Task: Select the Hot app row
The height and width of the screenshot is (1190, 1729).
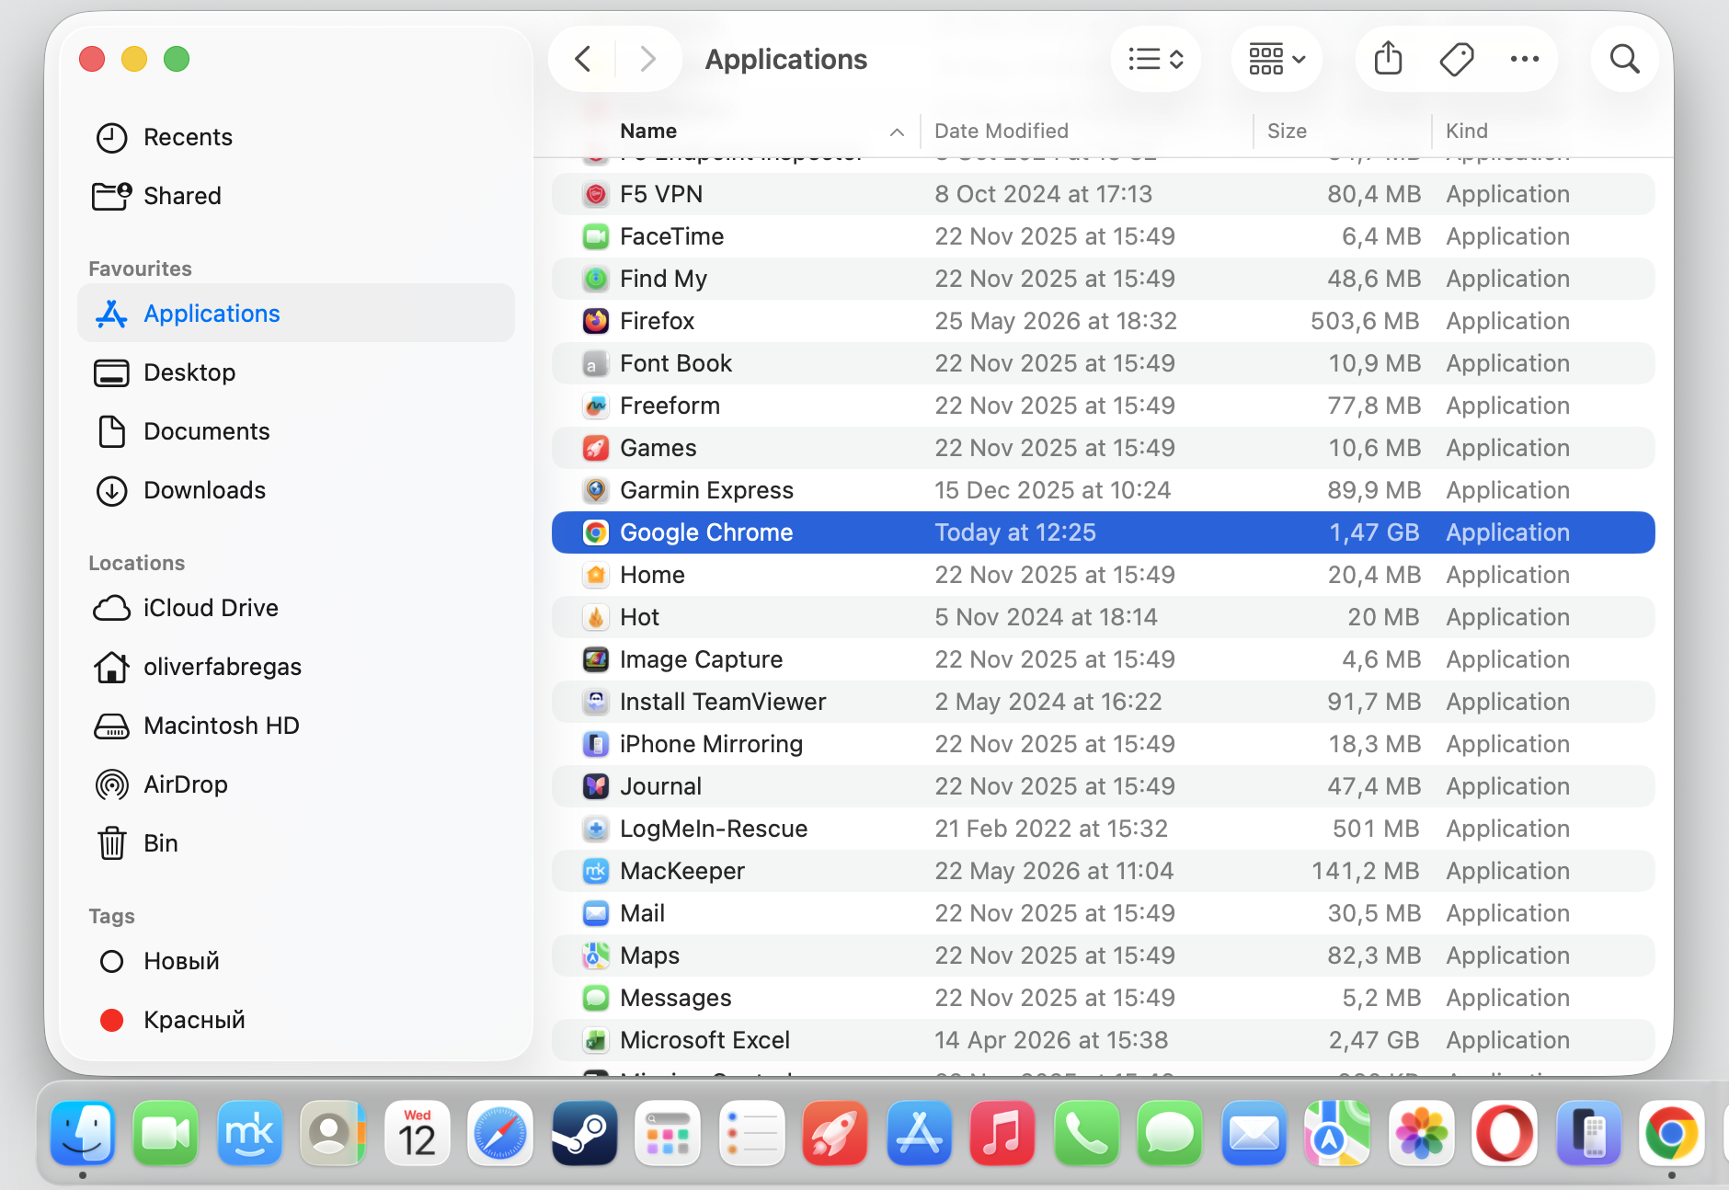Action: 1103,617
